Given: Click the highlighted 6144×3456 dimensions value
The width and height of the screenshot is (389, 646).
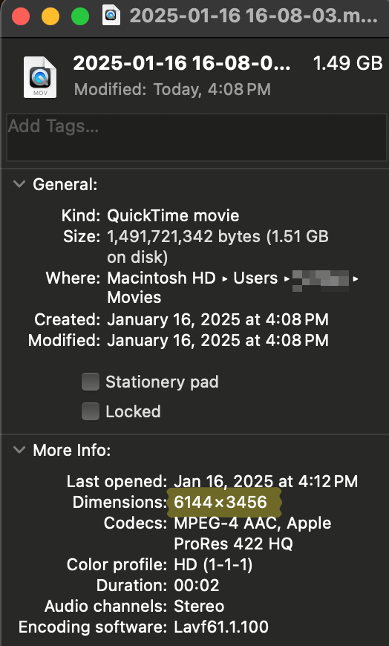Looking at the screenshot, I should click(x=220, y=502).
